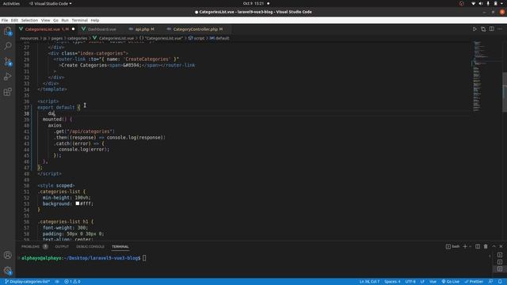Image resolution: width=507 pixels, height=285 pixels.
Task: Split the terminal panel
Action: 478,246
